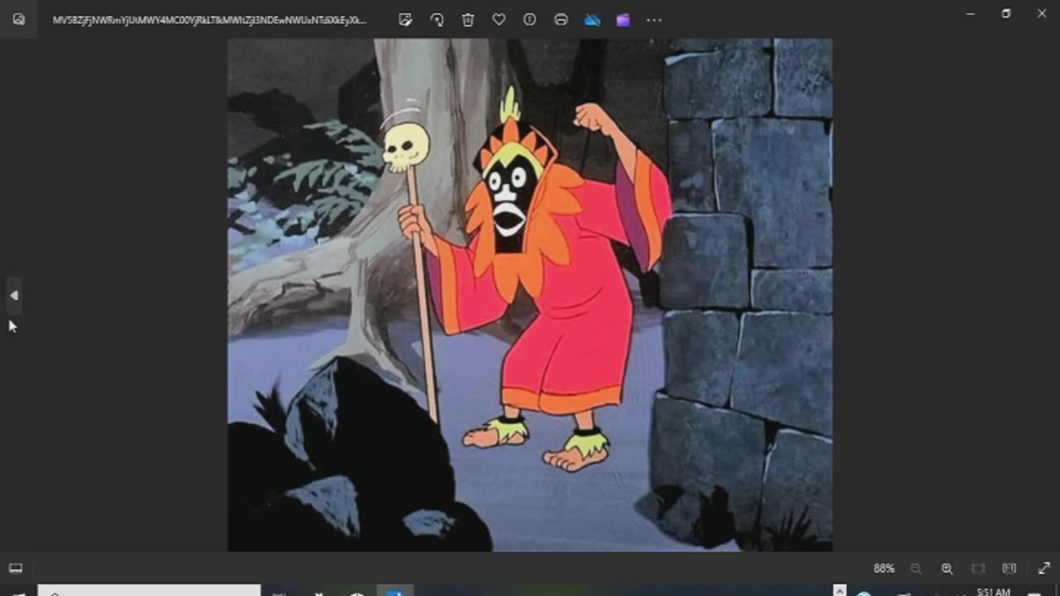Click the Windows taskbar search box
The image size is (1060, 596).
pyautogui.click(x=149, y=591)
